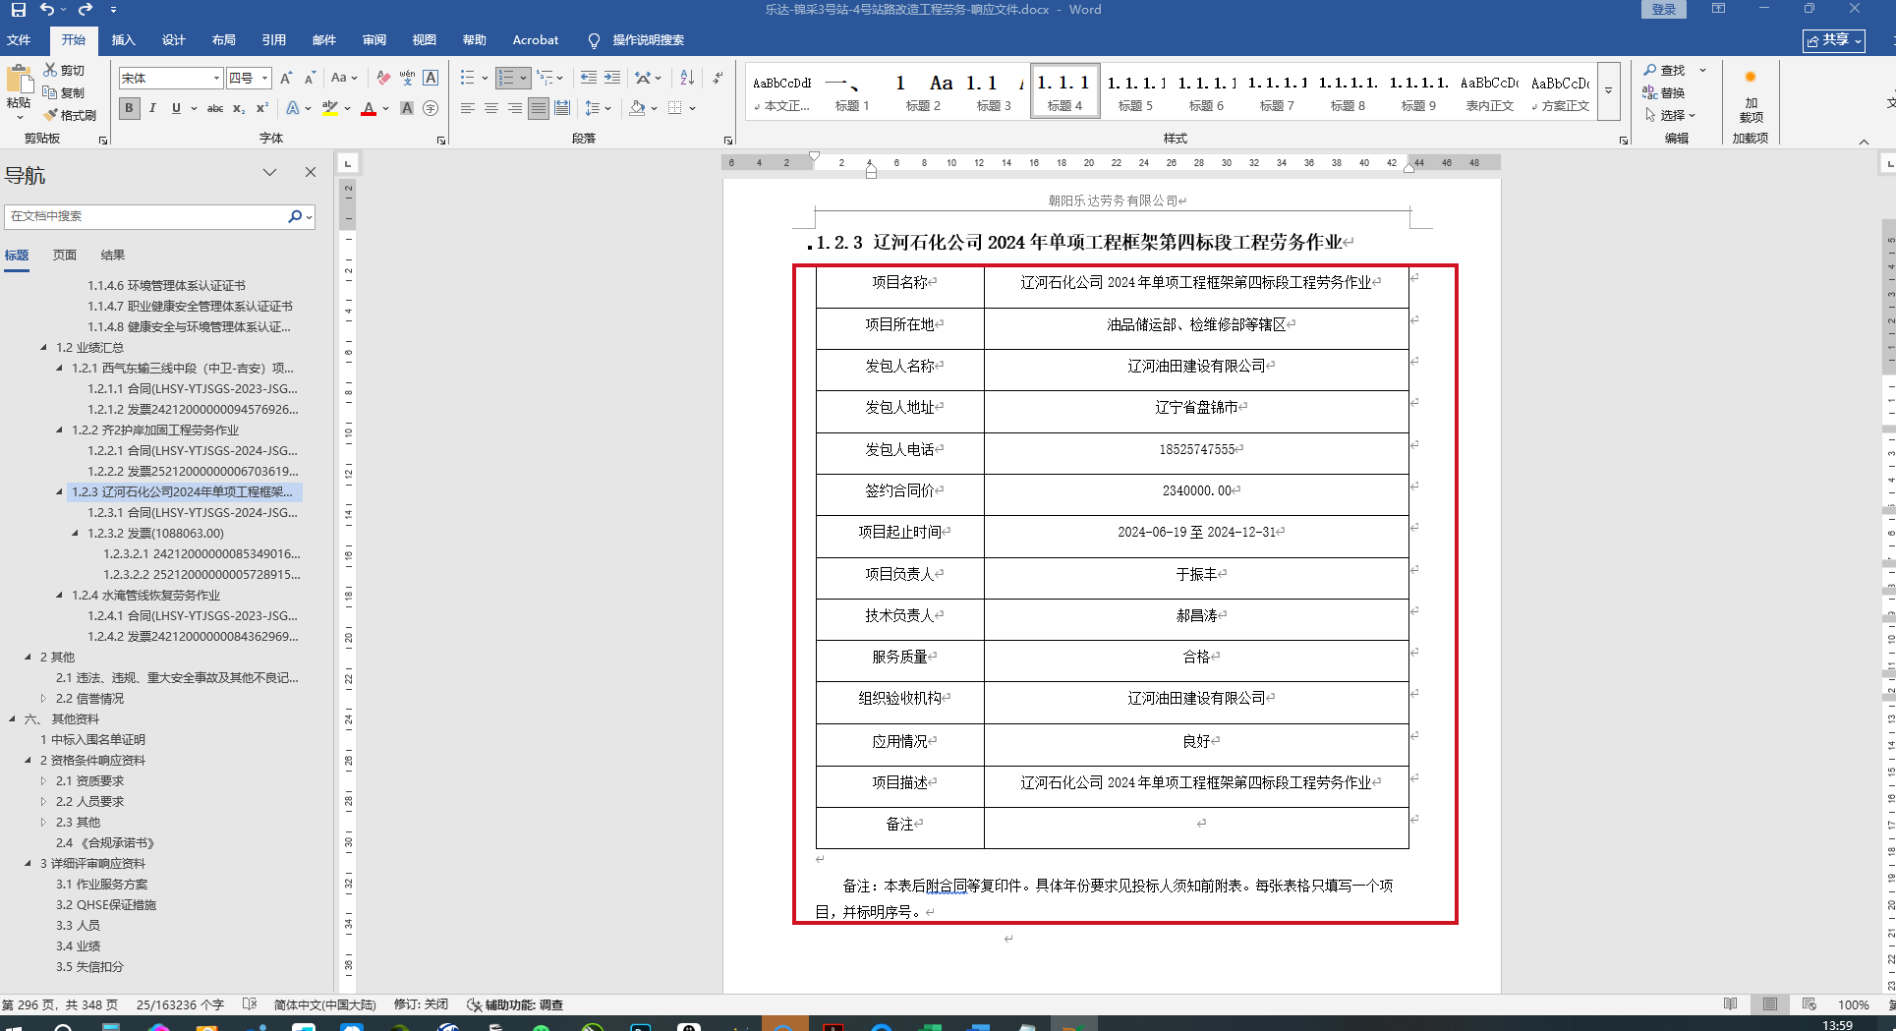The width and height of the screenshot is (1896, 1031).
Task: Apply subscript formatting
Action: coord(239,108)
